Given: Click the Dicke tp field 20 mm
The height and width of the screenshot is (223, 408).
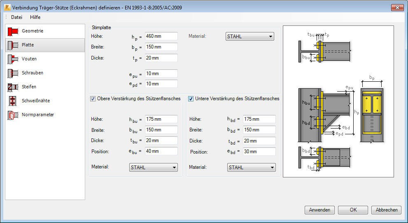Looking at the screenshot, I should pos(161,58).
